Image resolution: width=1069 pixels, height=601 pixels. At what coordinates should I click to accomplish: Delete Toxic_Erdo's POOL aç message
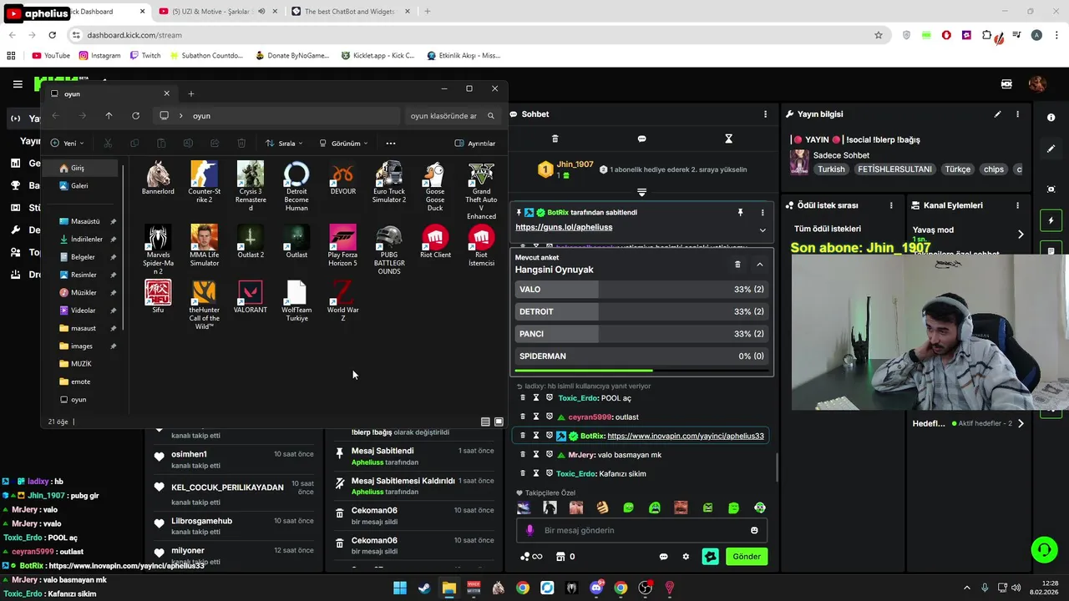point(523,398)
